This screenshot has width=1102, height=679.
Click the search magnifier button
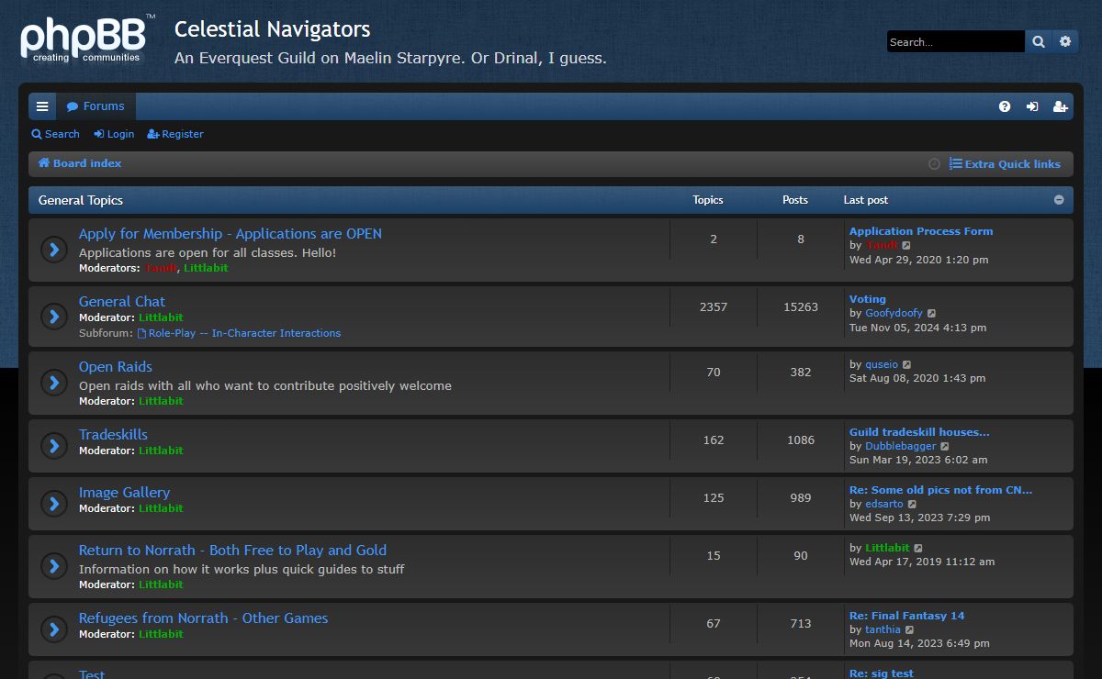coord(1039,41)
